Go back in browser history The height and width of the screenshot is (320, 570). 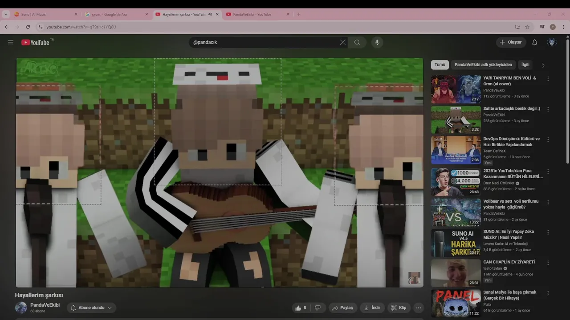pos(7,27)
